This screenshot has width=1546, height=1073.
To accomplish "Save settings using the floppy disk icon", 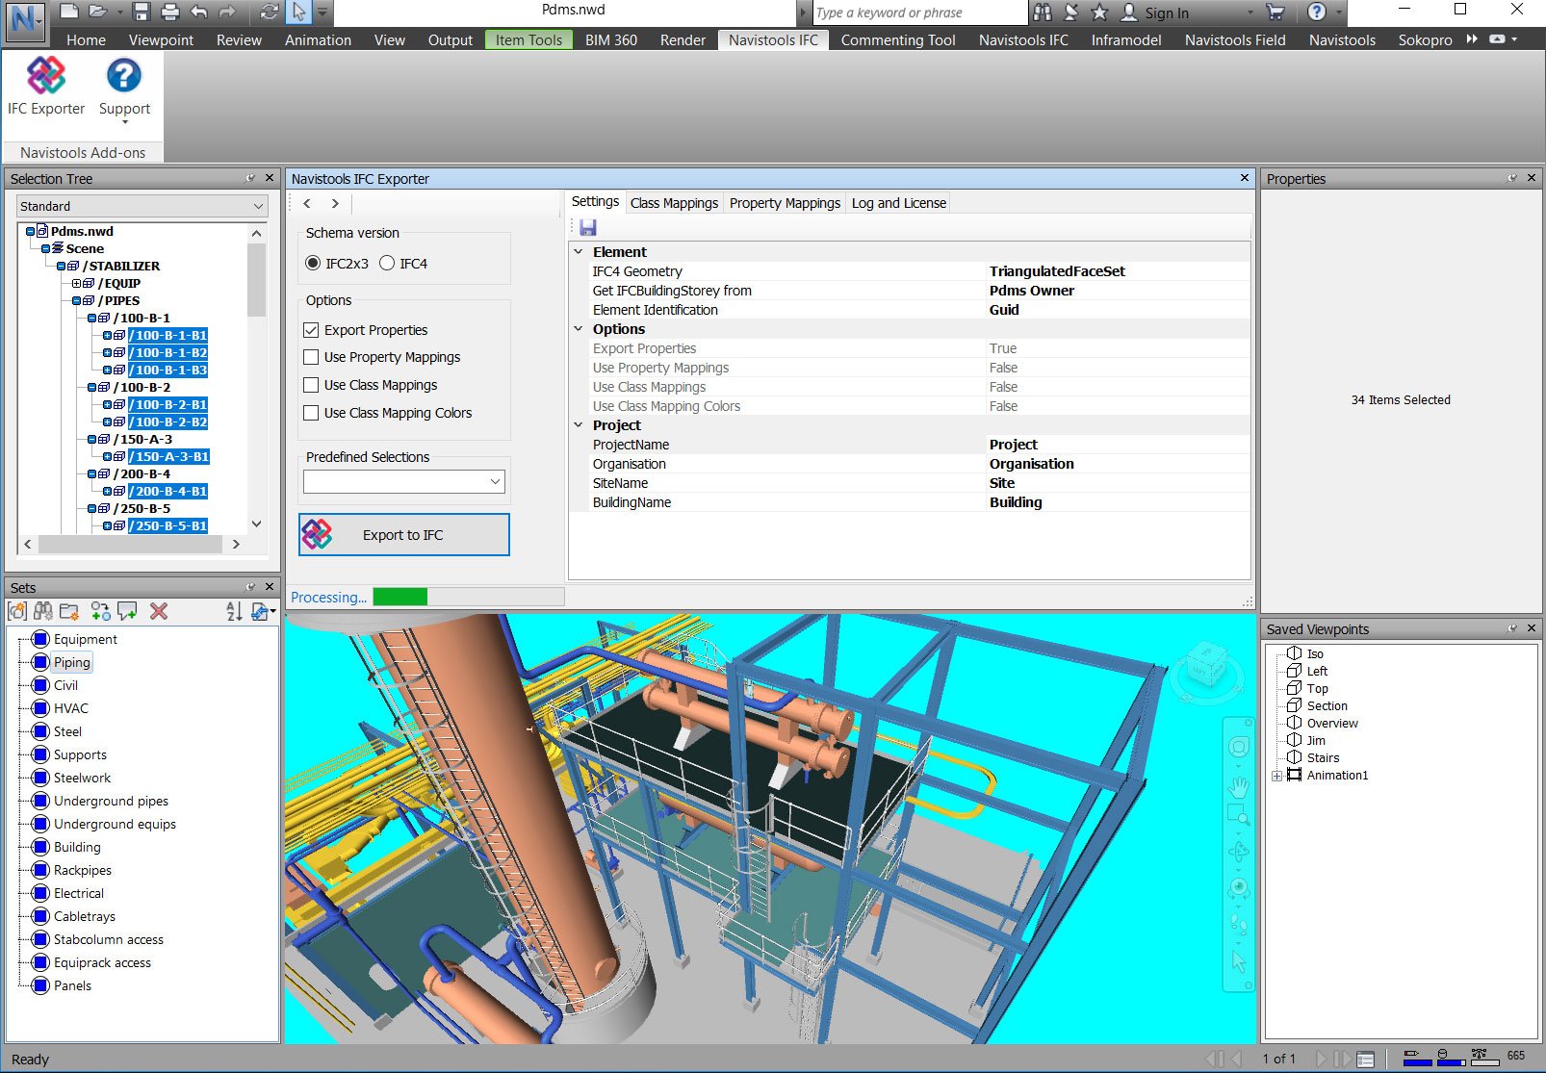I will [x=588, y=227].
